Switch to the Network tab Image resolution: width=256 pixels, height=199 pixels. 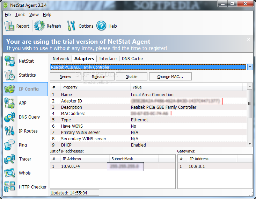pos(61,58)
